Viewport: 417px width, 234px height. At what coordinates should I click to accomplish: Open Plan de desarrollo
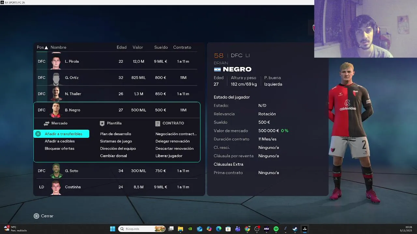coord(116,134)
